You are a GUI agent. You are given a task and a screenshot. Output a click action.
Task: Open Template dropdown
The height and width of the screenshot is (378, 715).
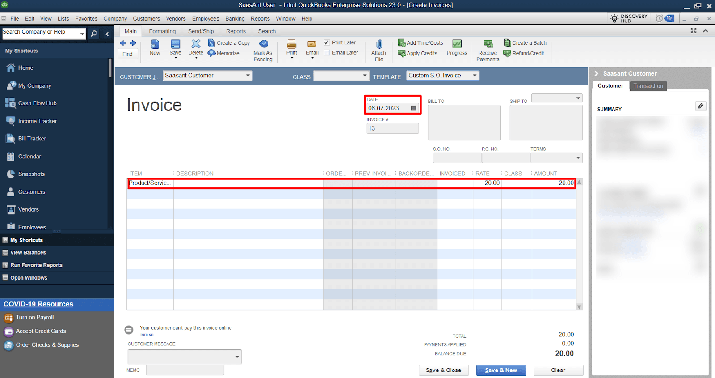[x=475, y=76]
